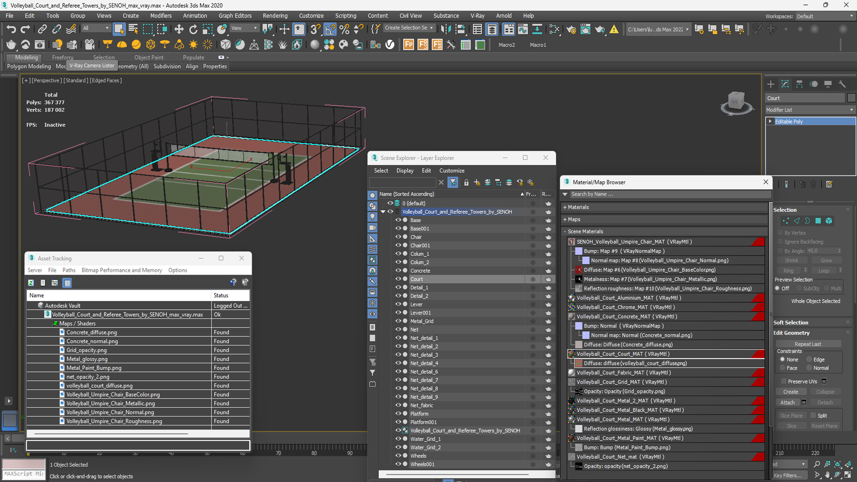
Task: Select the Select and Rotate tool
Action: (x=193, y=29)
